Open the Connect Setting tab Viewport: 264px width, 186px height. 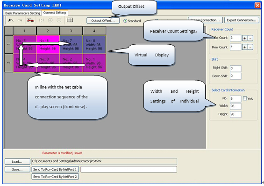click(x=55, y=13)
